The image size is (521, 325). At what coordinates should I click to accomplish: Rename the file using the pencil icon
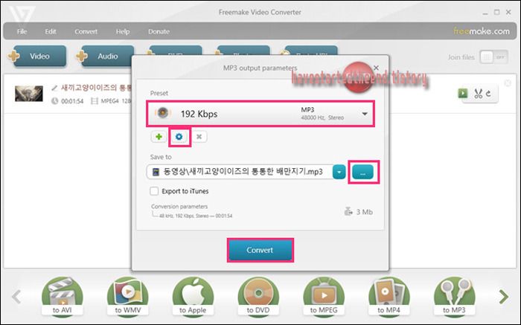(54, 88)
